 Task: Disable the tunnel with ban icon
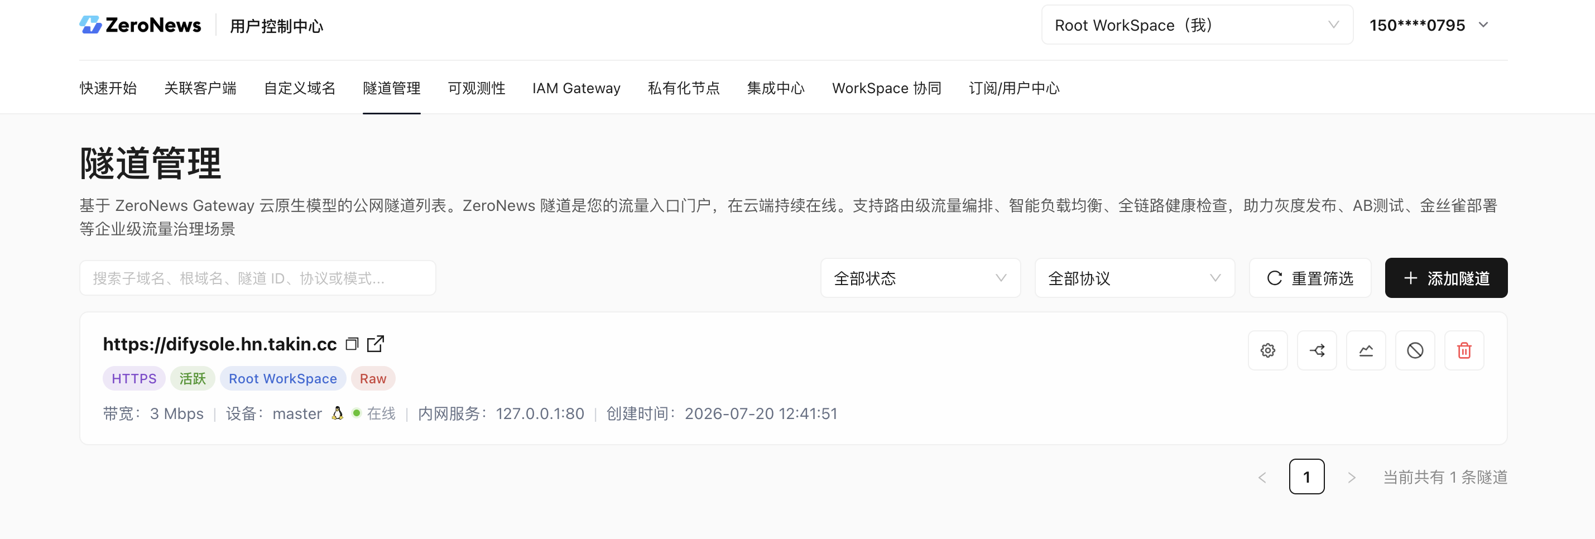pos(1415,350)
